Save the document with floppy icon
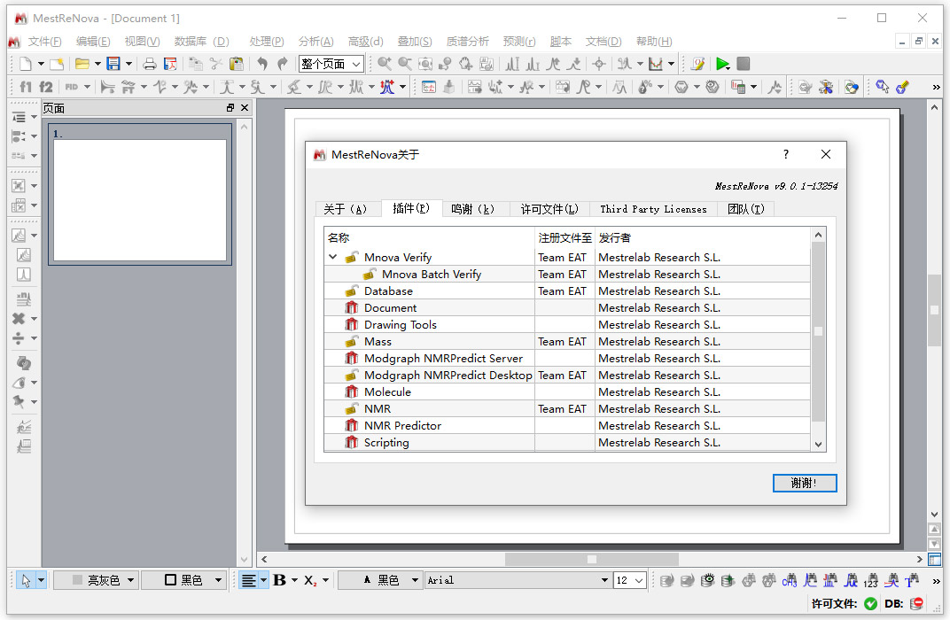The image size is (950, 620). point(113,64)
